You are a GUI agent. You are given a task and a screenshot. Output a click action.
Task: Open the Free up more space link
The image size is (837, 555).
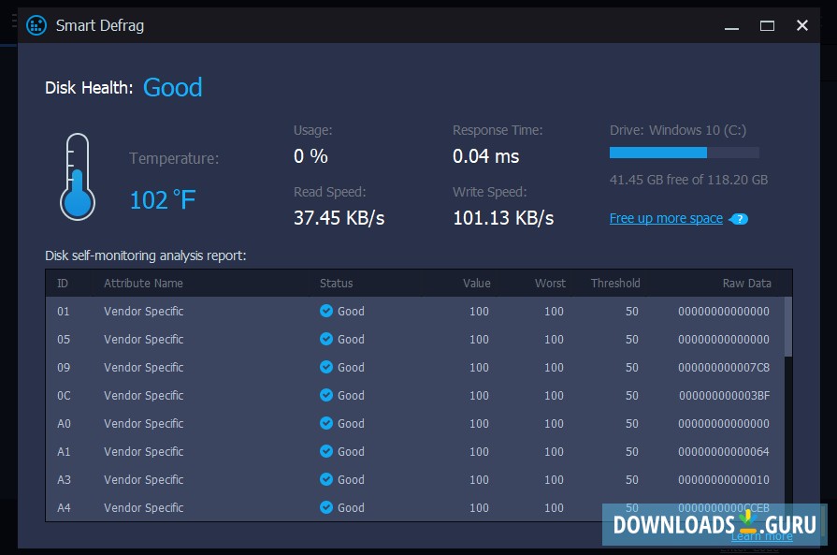[x=665, y=218]
